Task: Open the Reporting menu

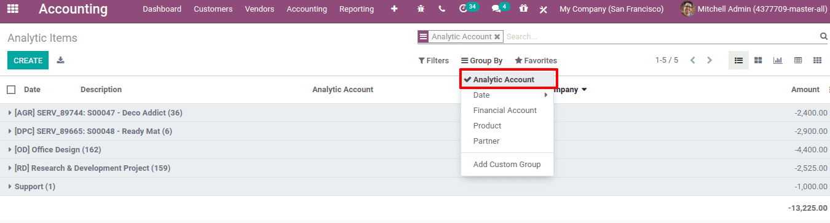Action: coord(357,9)
